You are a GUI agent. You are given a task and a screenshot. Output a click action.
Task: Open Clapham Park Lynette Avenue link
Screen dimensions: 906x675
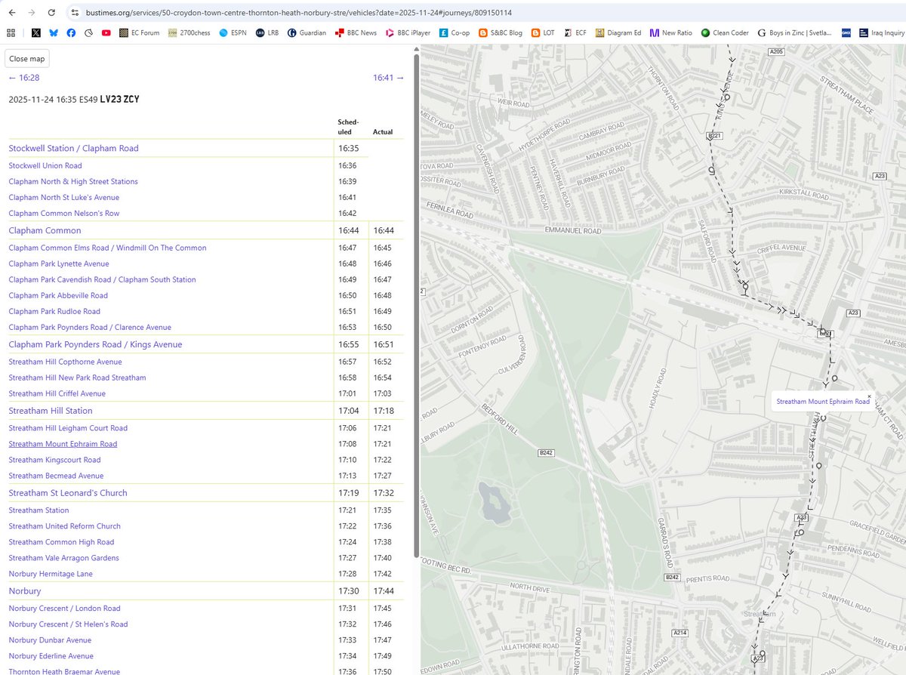(x=59, y=264)
